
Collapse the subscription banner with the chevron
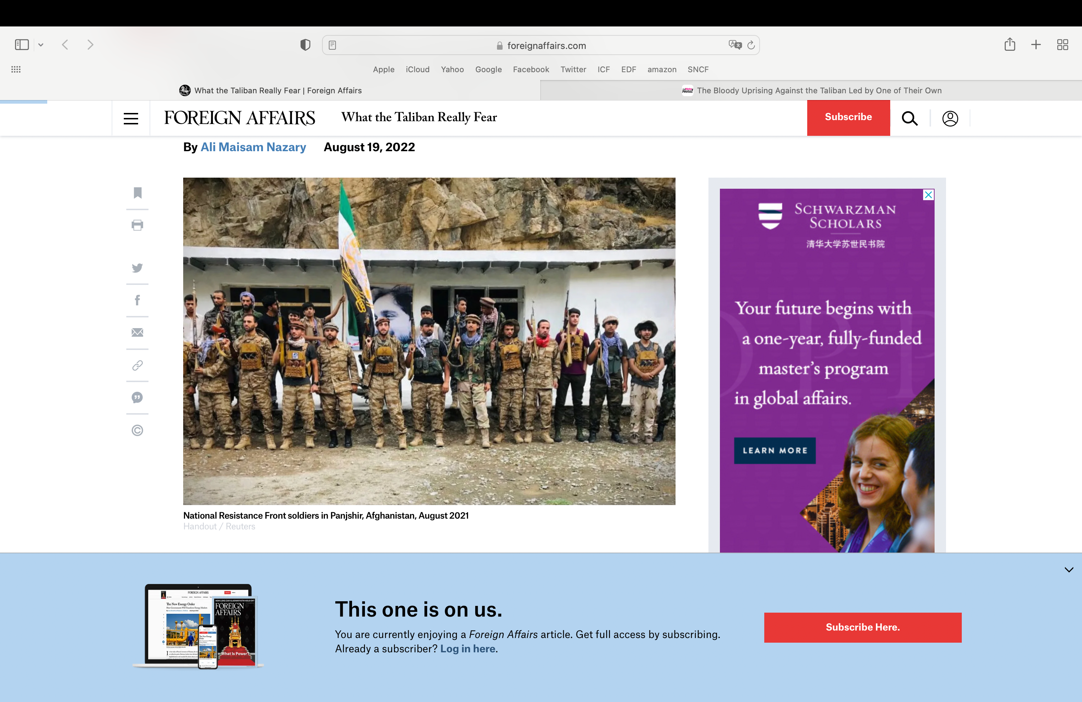1068,569
